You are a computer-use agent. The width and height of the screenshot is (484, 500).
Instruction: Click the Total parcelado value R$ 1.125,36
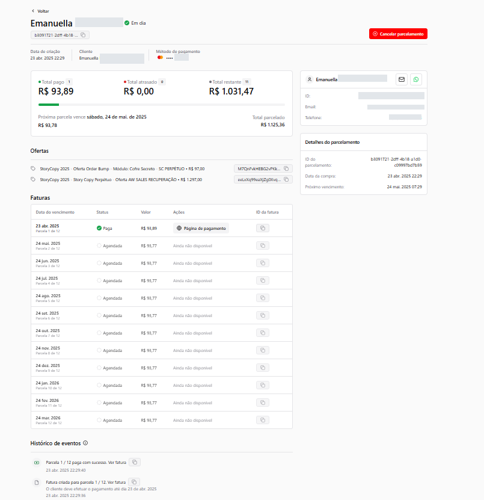pyautogui.click(x=273, y=125)
